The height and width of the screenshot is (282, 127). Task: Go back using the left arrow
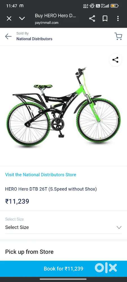(8, 36)
